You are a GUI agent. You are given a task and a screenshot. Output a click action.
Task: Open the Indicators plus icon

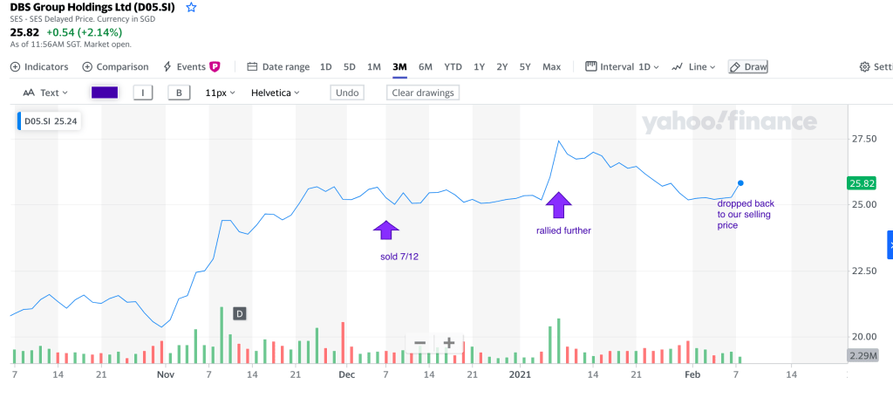[x=15, y=66]
